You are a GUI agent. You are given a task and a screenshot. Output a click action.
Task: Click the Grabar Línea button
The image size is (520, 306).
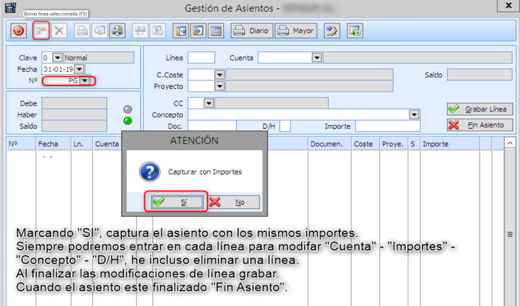point(479,109)
